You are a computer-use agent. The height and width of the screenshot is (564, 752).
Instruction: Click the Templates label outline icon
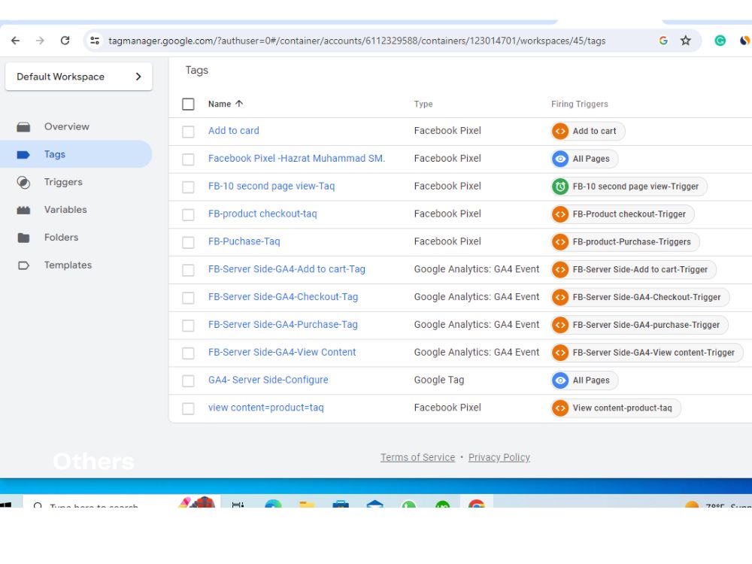tap(23, 265)
